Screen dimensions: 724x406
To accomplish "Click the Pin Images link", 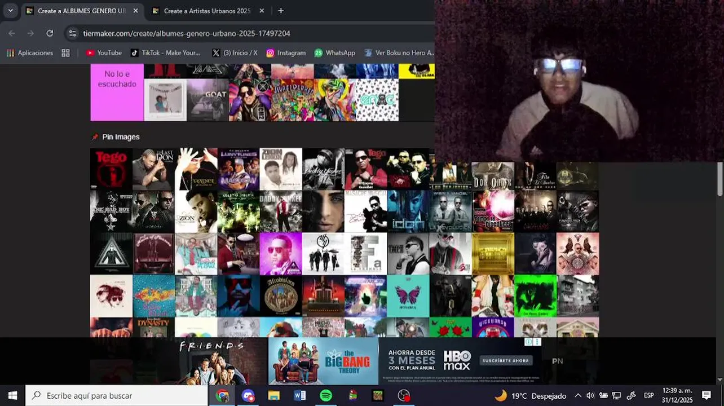I will [115, 136].
